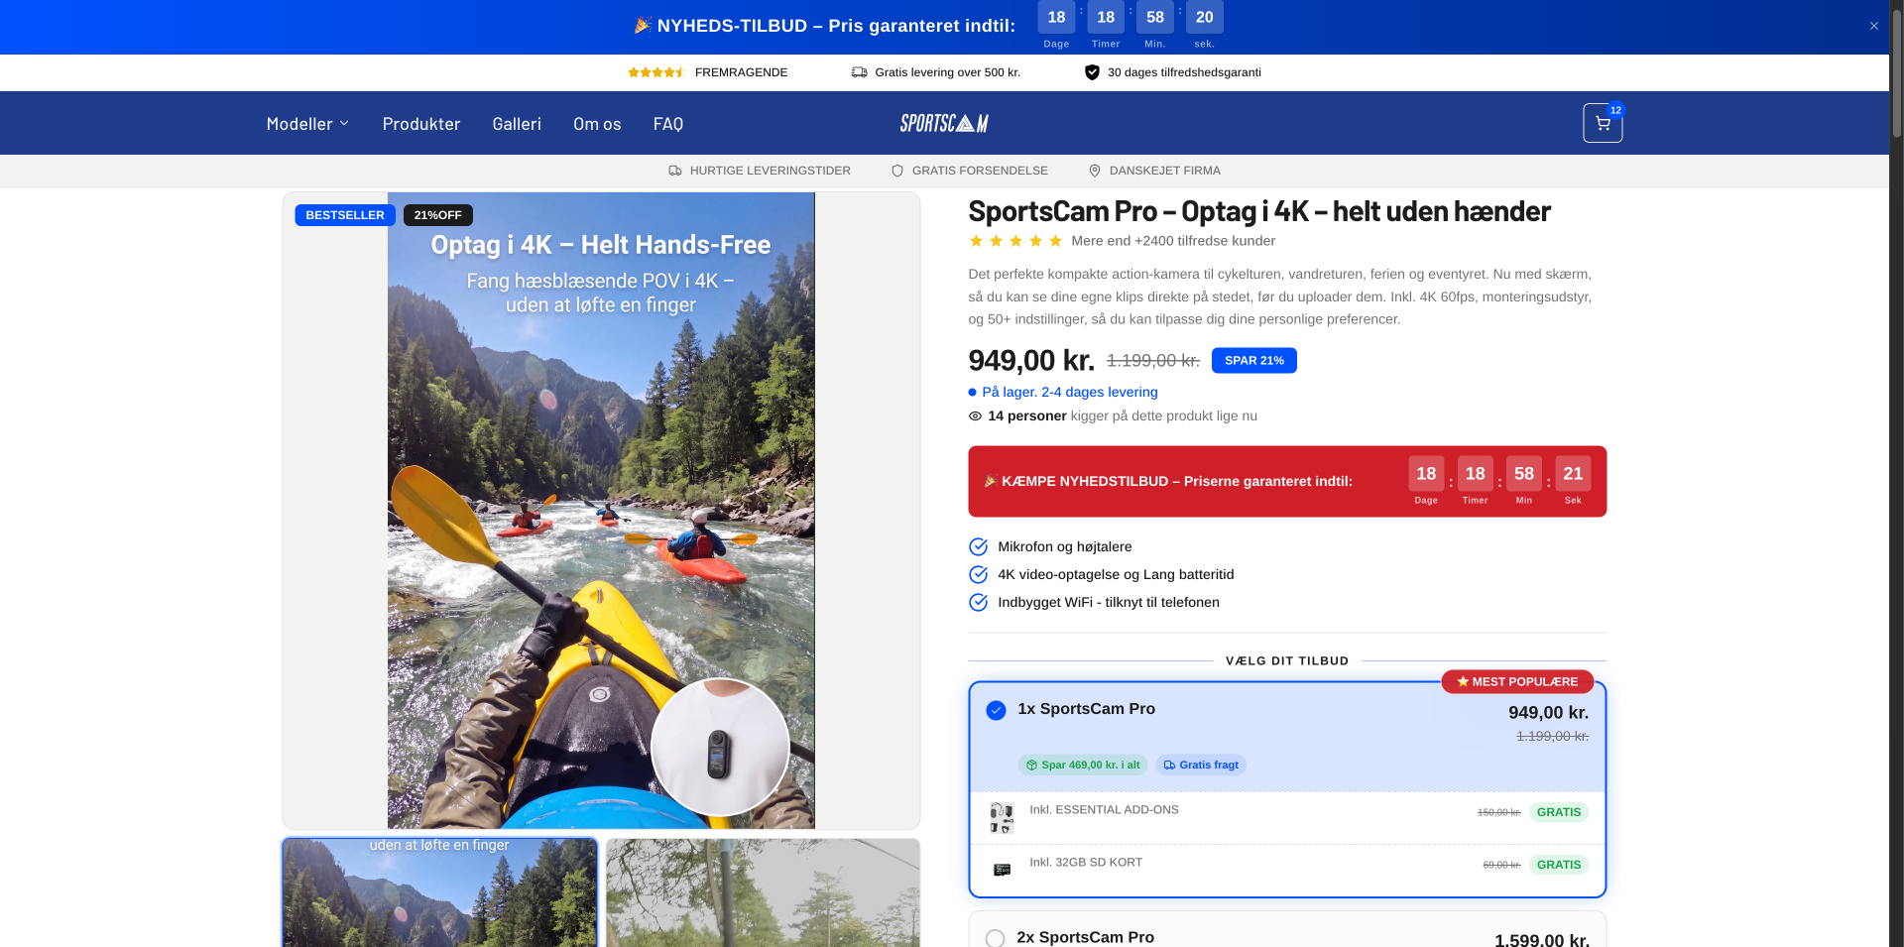Click the product title SportsCam Pro heading
Screen dimensions: 1904x947
1259,211
